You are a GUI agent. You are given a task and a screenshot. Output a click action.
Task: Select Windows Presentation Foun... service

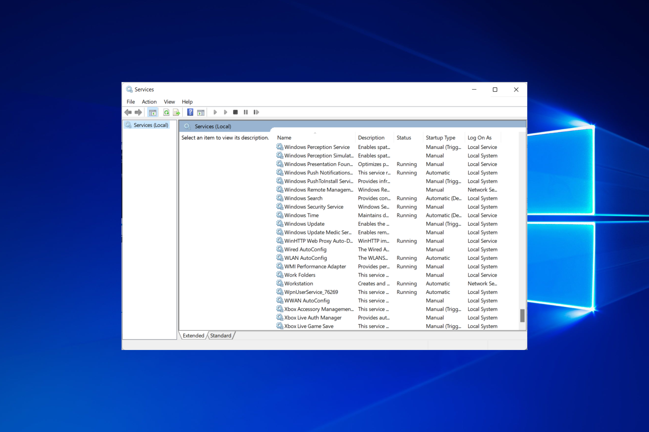coord(318,164)
